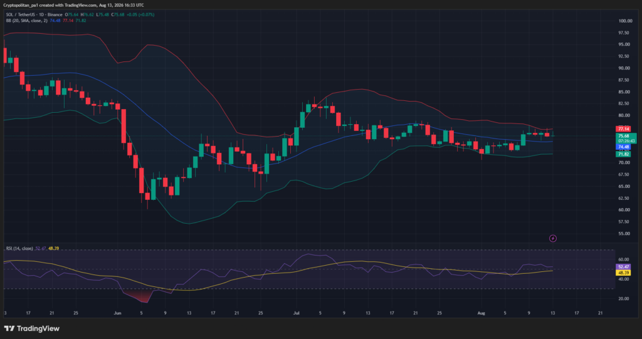The width and height of the screenshot is (642, 339).
Task: Click the 57.50 price scale label
Action: click(x=624, y=222)
